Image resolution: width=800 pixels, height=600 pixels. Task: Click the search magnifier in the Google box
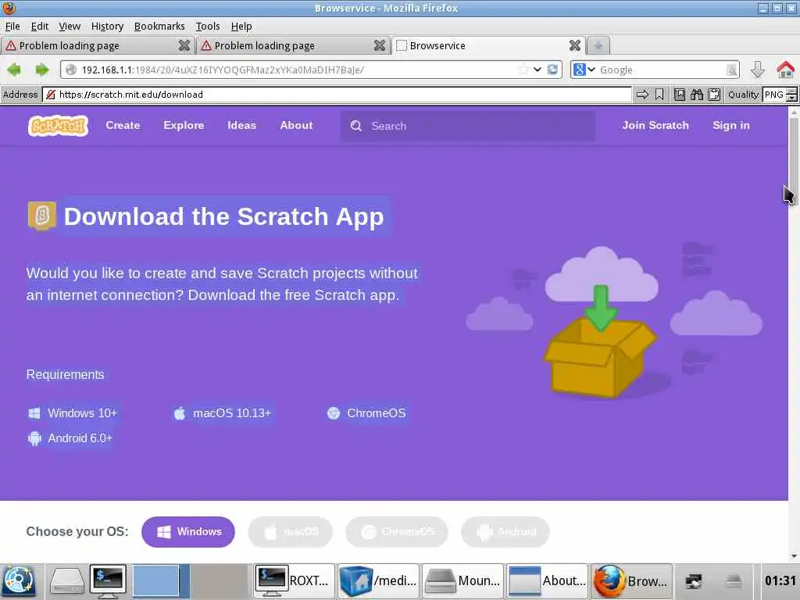pos(731,70)
